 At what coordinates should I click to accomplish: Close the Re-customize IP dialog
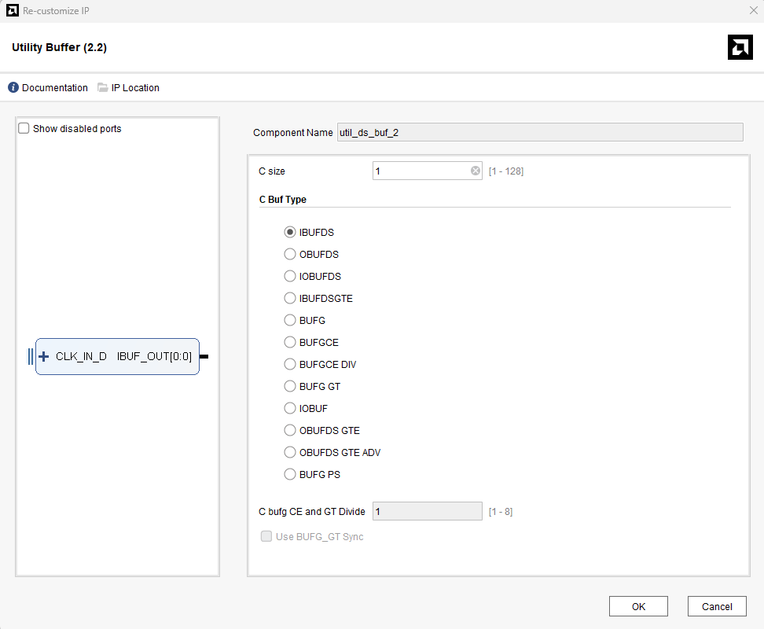click(x=751, y=11)
